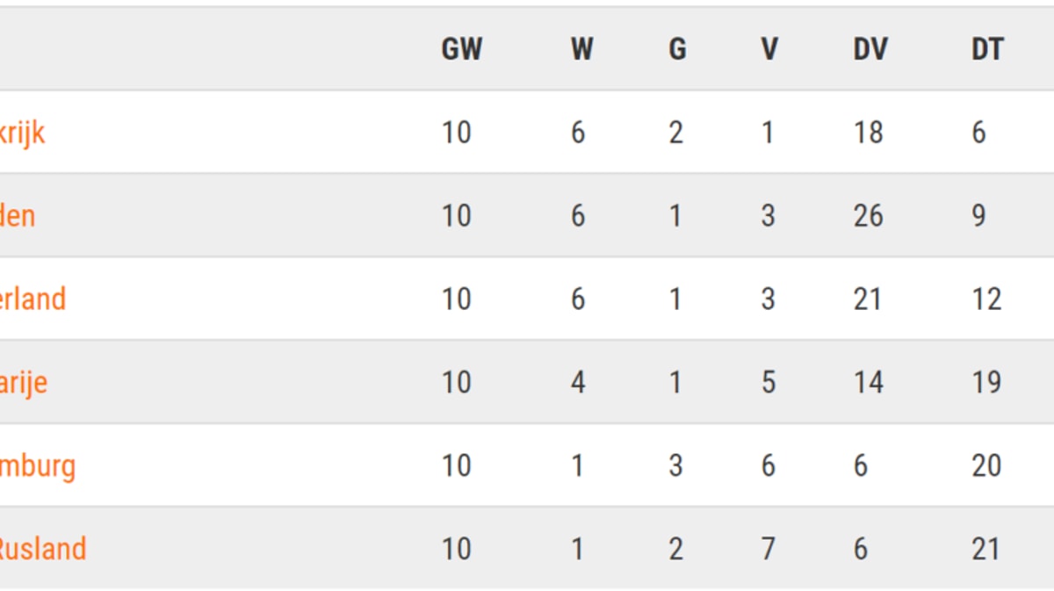The image size is (1054, 591).
Task: Click the DT value 20 cell
Action: [x=985, y=465]
